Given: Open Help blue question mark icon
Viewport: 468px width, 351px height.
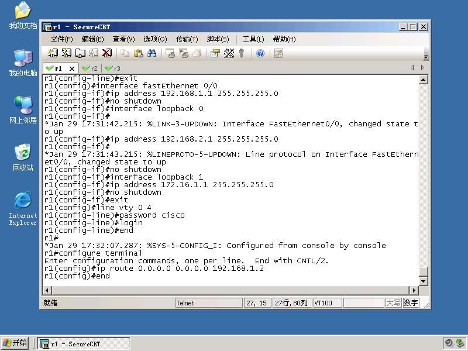Looking at the screenshot, I should click(x=260, y=53).
